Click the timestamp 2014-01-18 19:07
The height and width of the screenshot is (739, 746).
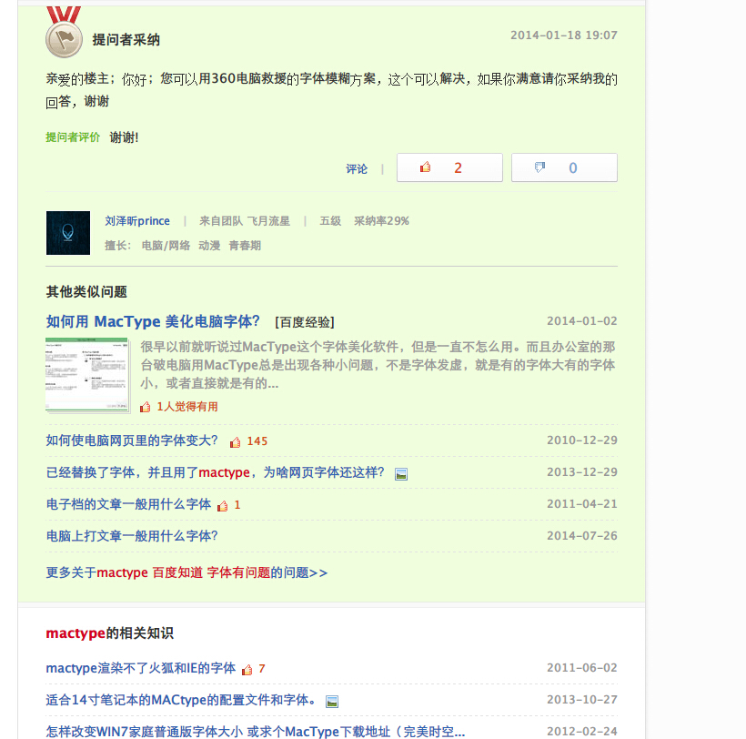pos(564,35)
